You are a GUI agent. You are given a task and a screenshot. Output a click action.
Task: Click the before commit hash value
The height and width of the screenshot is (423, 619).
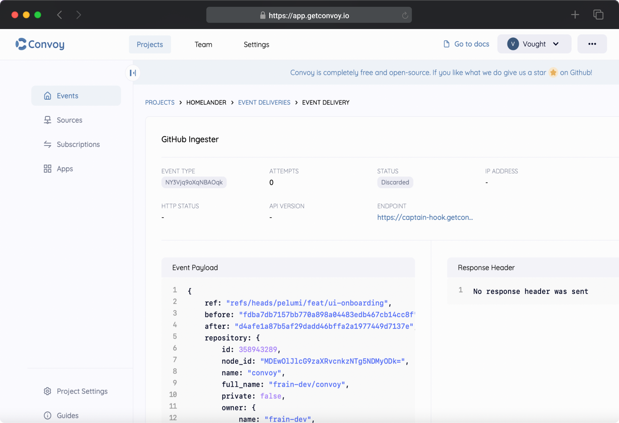click(x=327, y=315)
